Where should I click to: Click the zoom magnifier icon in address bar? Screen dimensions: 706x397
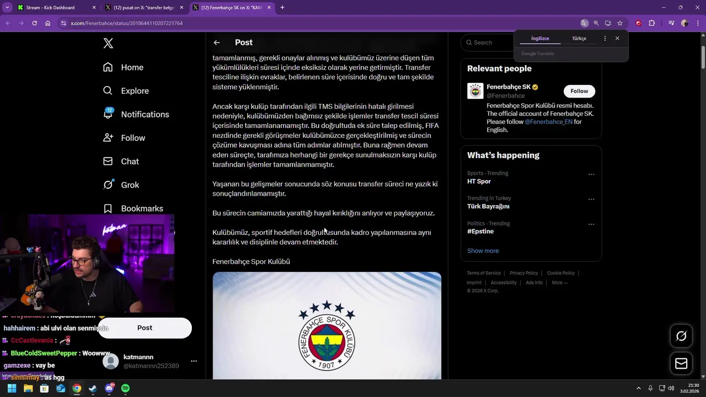596,23
